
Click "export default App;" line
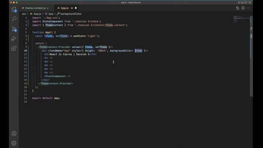pyautogui.click(x=46, y=98)
